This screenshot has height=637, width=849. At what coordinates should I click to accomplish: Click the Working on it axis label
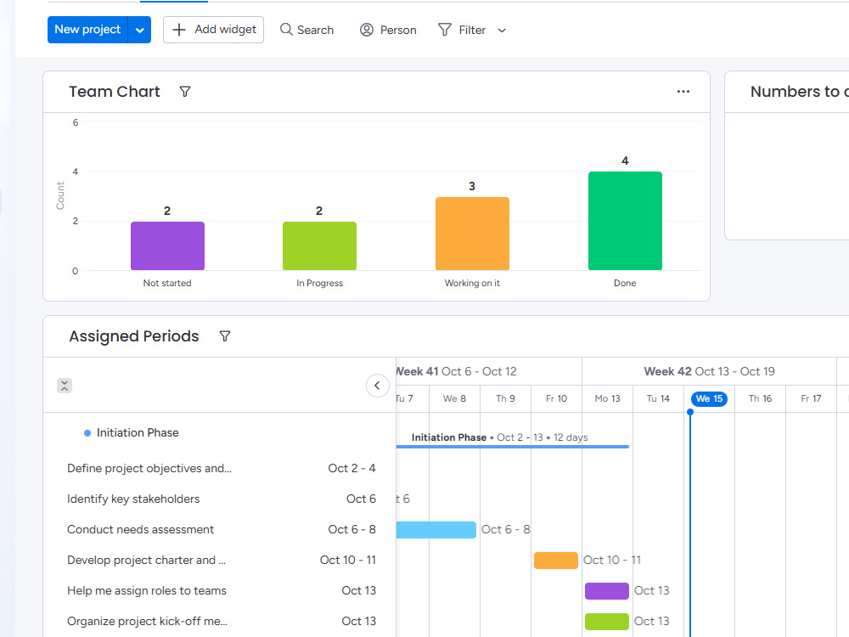pyautogui.click(x=472, y=284)
